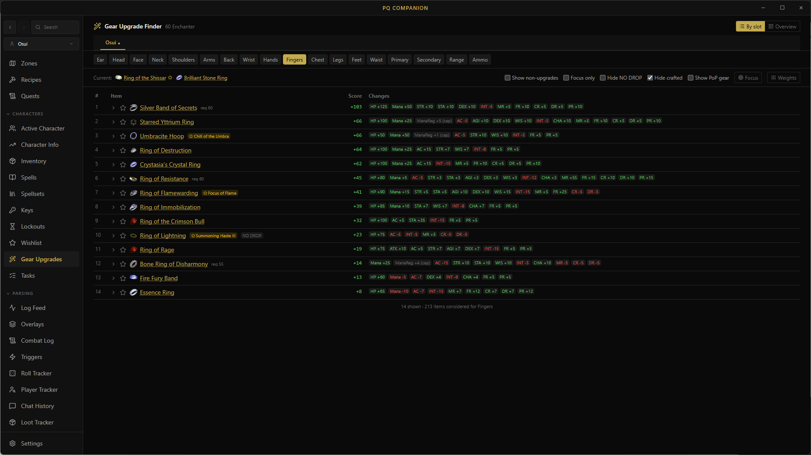This screenshot has height=455, width=811.
Task: Click the Roll Tracker dice icon
Action: coord(12,373)
